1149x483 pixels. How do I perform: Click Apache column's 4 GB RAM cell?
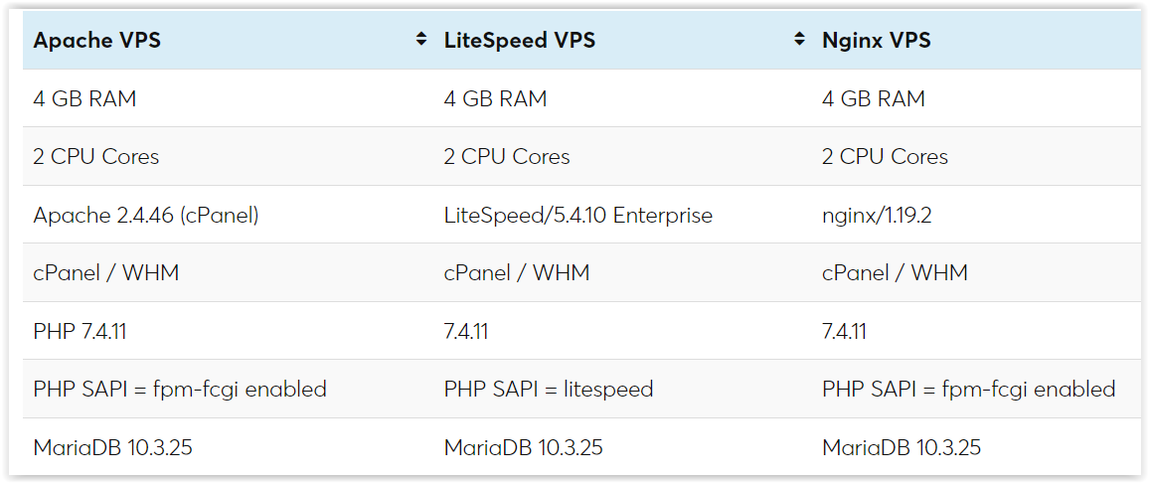point(228,98)
